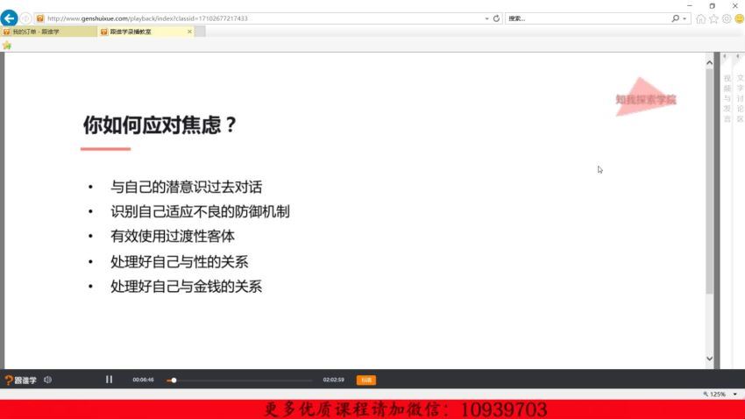
Task: Mute the video with the speaker icon
Action: (x=47, y=380)
